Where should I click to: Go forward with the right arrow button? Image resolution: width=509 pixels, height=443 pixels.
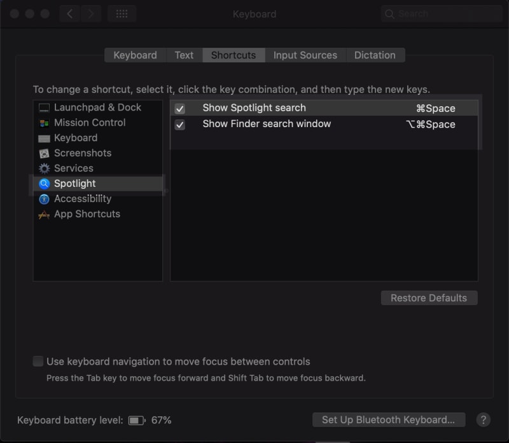(91, 13)
